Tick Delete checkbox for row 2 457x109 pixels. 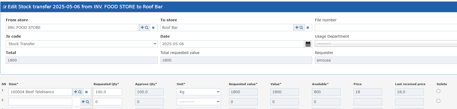point(438,101)
